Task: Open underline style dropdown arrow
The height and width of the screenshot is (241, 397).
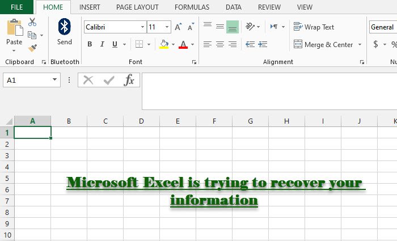Action: (124, 44)
